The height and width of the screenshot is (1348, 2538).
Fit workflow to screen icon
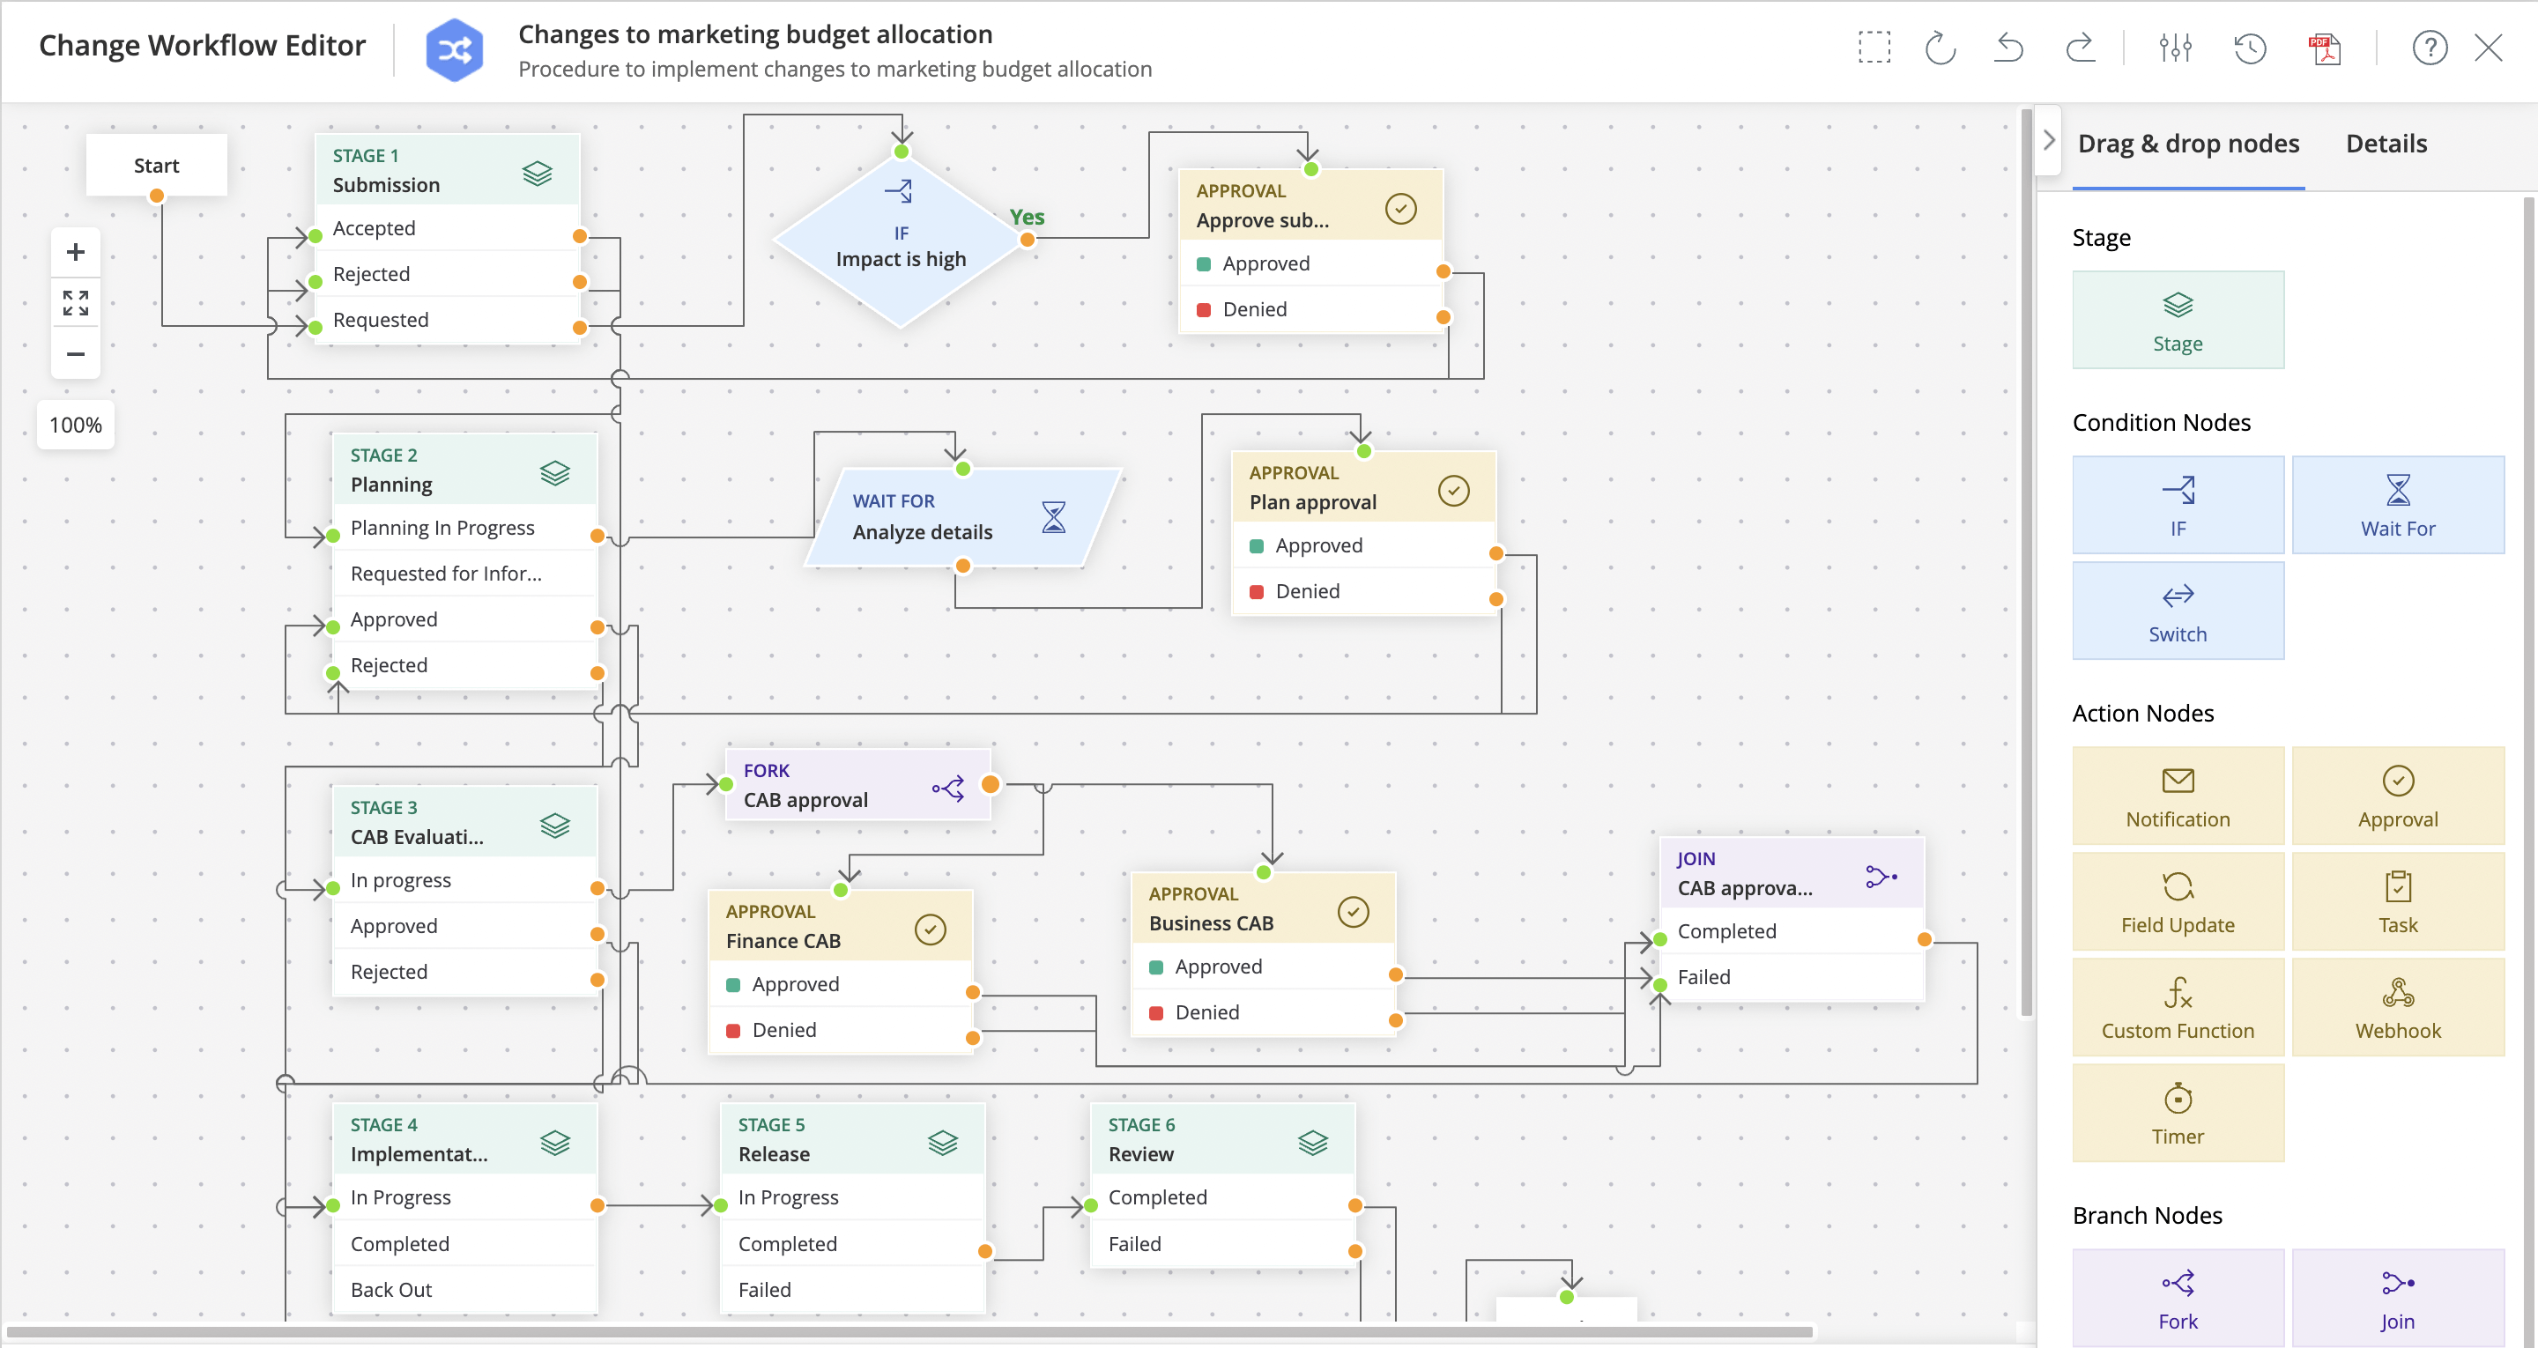(x=75, y=302)
